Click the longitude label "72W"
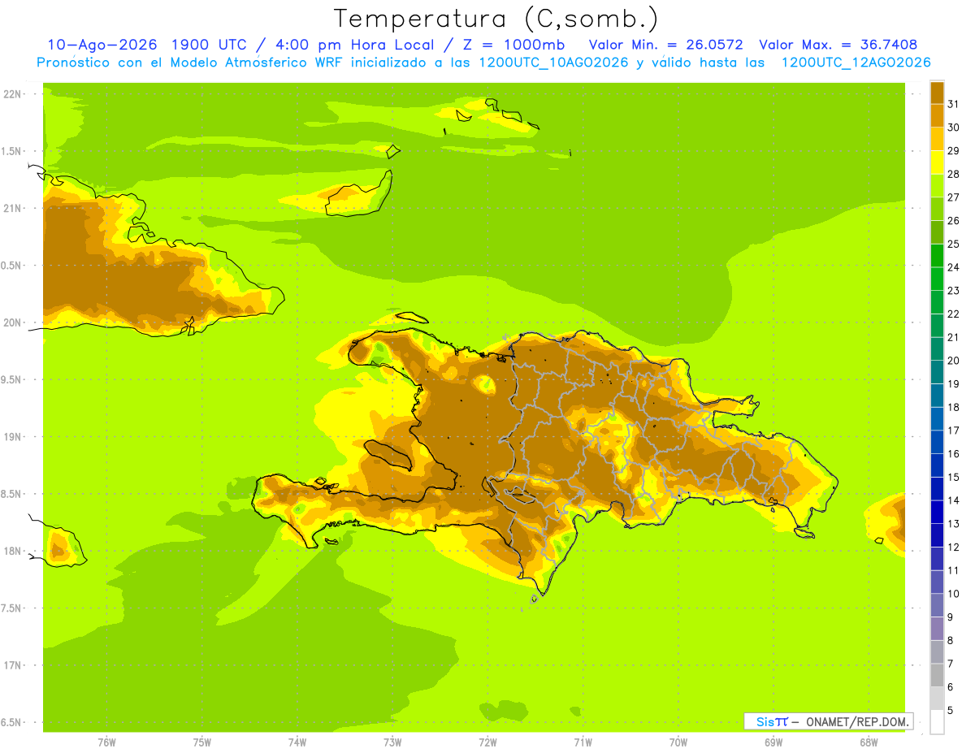975x753 pixels. pyautogui.click(x=487, y=742)
